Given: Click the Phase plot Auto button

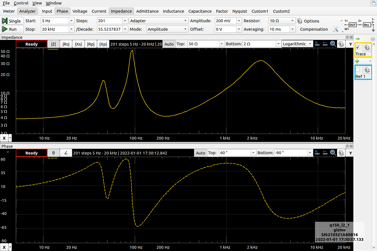Looking at the screenshot, I should tap(200, 153).
